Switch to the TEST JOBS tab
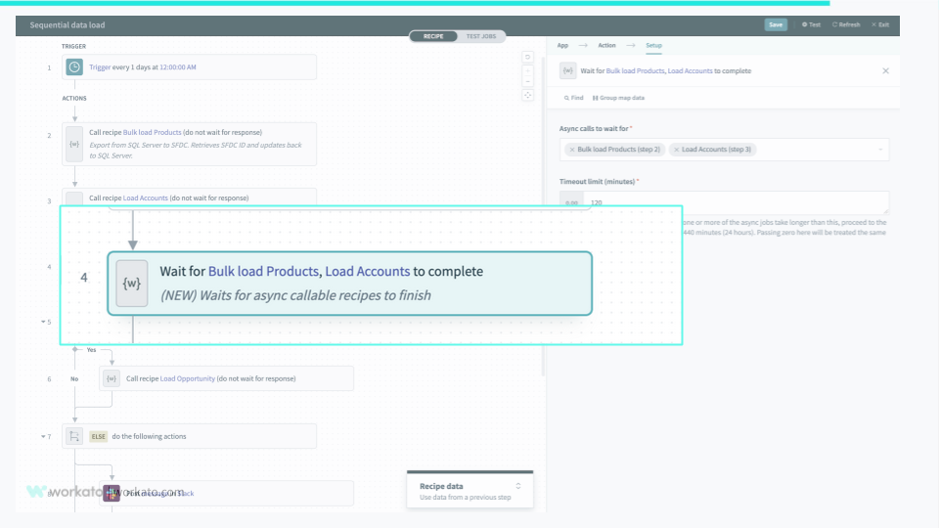This screenshot has width=939, height=528. 481,36
